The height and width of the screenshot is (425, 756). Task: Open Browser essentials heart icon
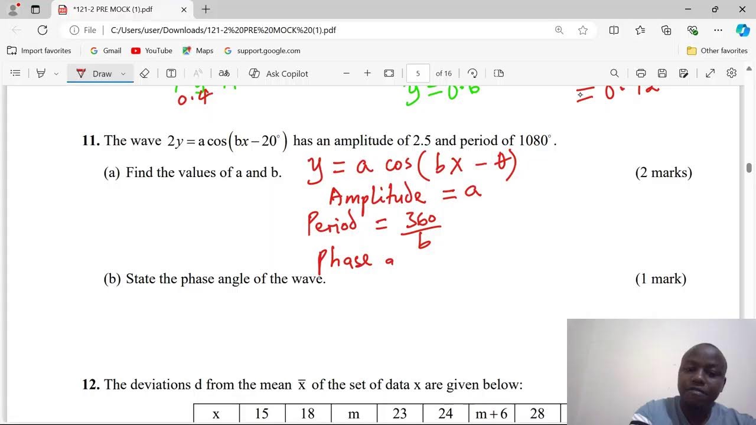692,30
